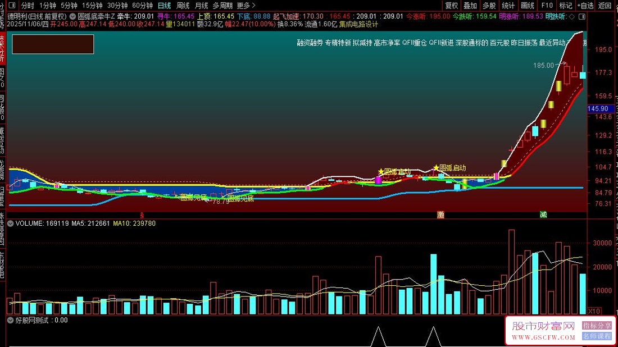Expand the VOLUME indicator dropdown

(11, 223)
